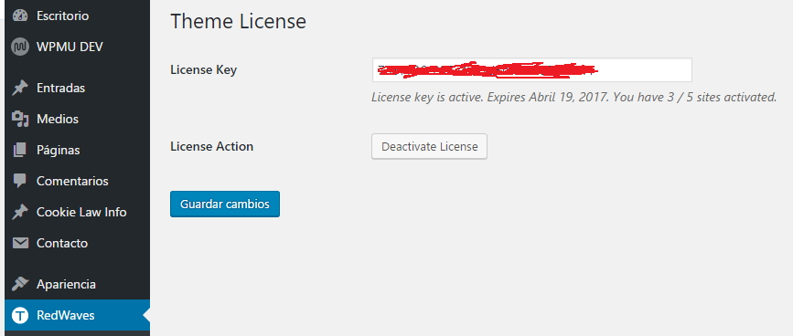Select the RedWaves theme menu
The height and width of the screenshot is (336, 793).
pyautogui.click(x=78, y=316)
